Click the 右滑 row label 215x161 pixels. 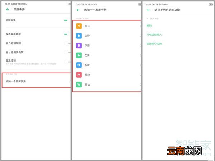coord(87,65)
